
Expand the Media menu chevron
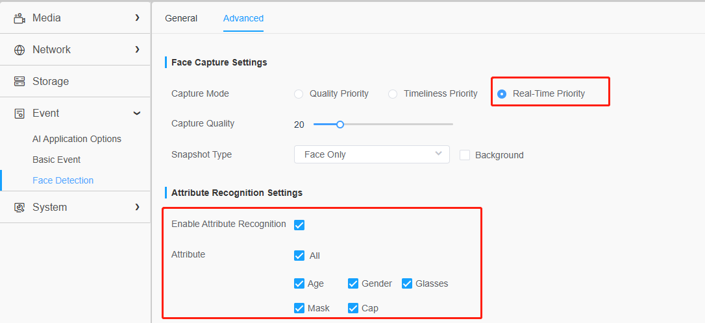137,18
